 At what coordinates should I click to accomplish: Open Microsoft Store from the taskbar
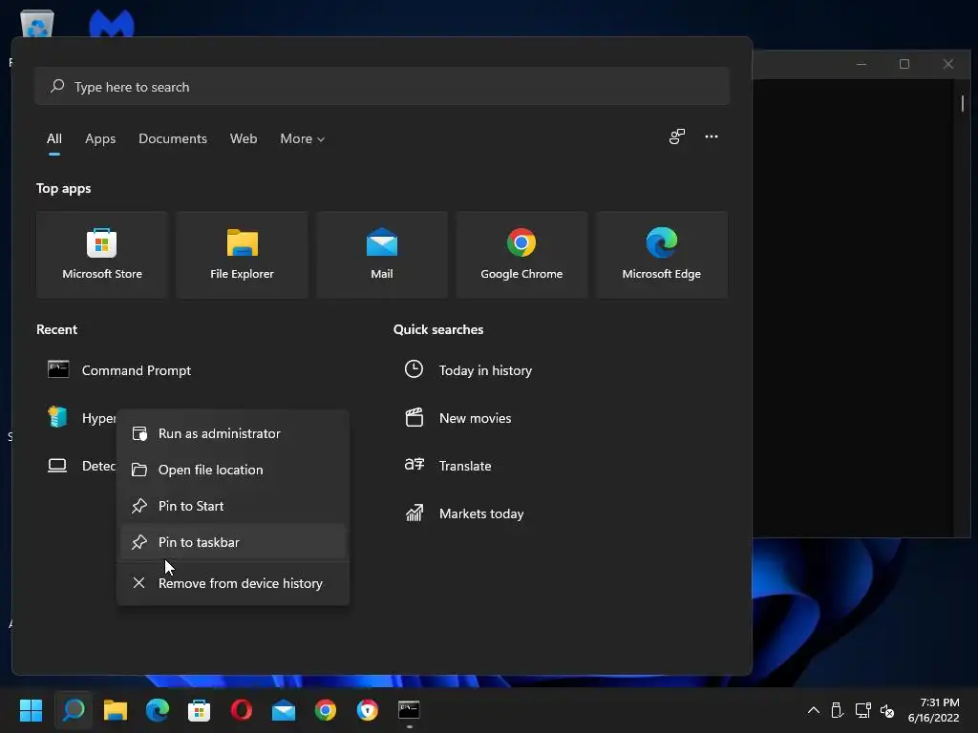pyautogui.click(x=199, y=710)
